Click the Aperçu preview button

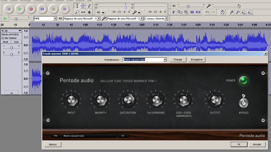(x=53, y=144)
